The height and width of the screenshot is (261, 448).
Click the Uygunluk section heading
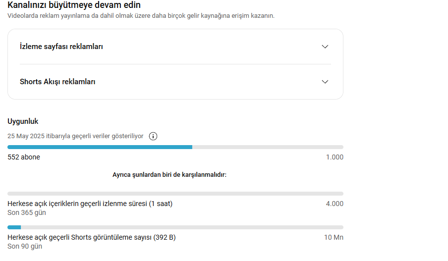tap(23, 121)
